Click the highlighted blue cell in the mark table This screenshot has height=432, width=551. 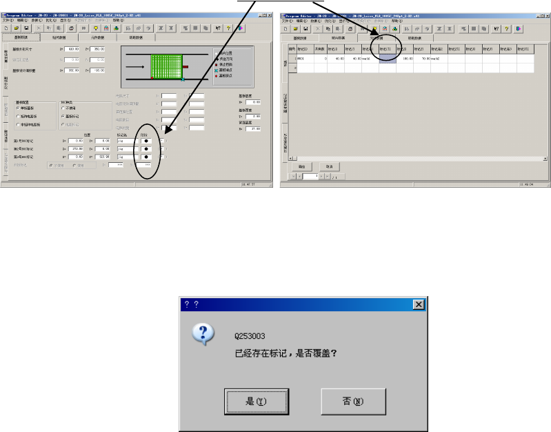(388, 59)
